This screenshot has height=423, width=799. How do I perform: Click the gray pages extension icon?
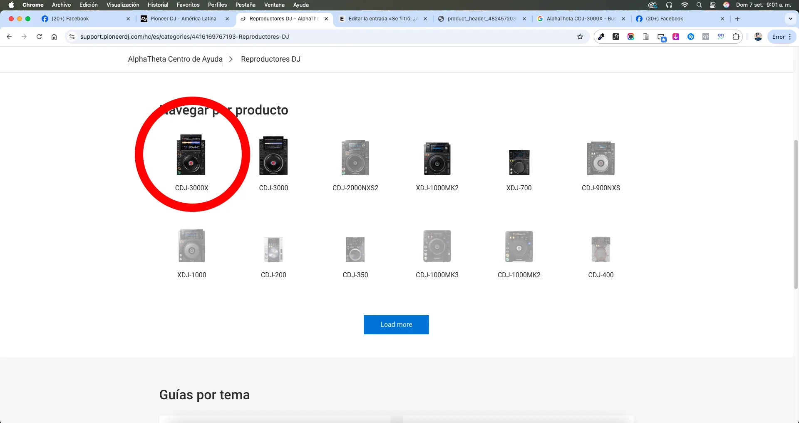(646, 37)
